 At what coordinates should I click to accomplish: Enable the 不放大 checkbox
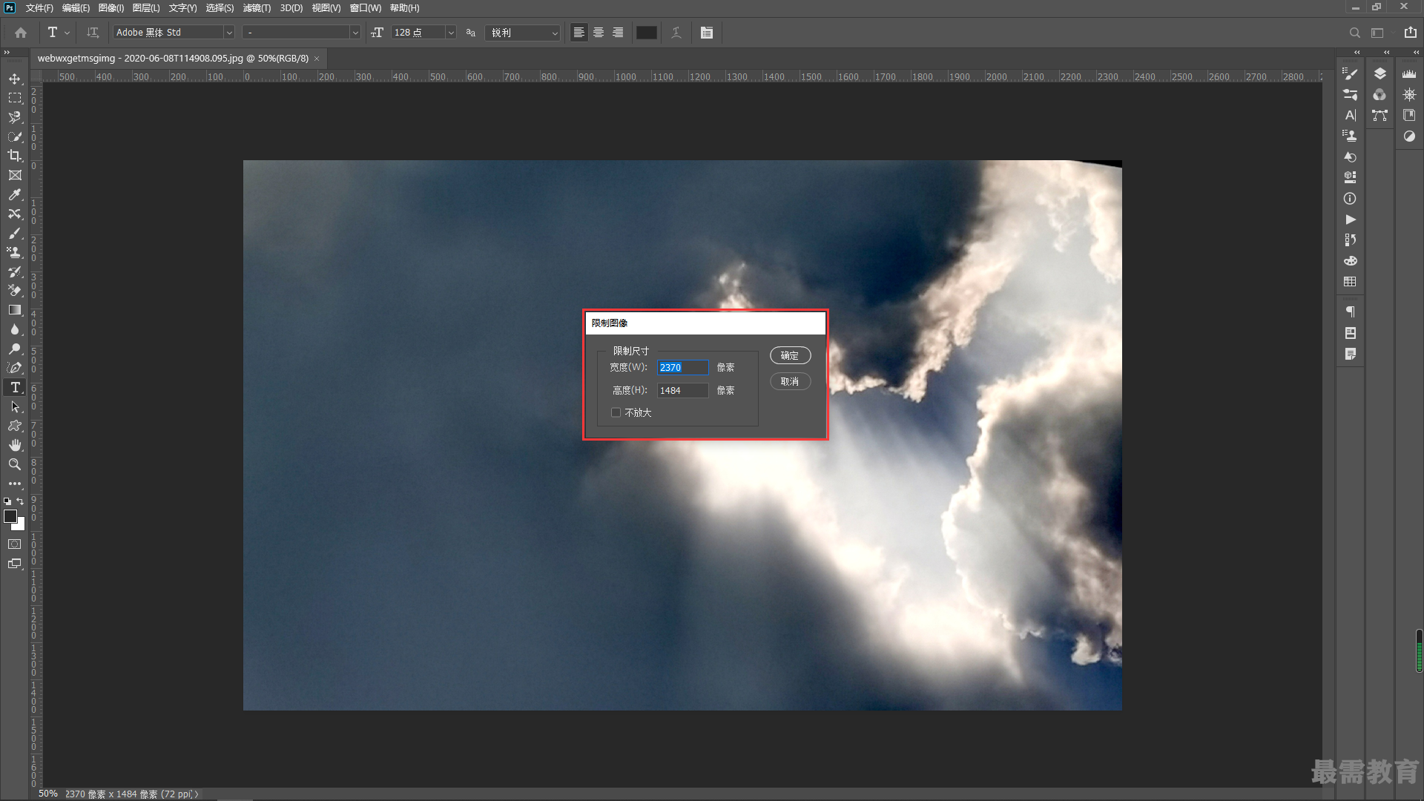(x=616, y=412)
